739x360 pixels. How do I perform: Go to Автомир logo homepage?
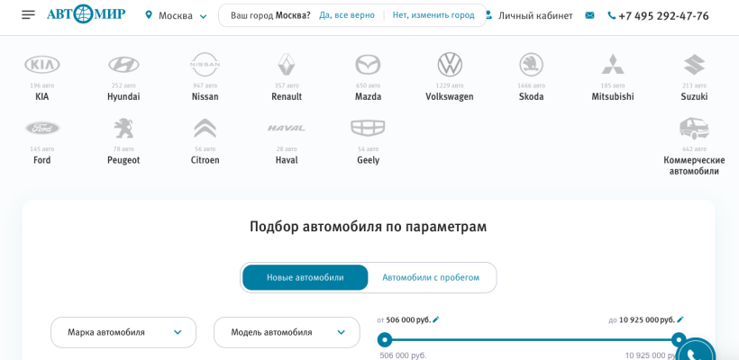(86, 14)
